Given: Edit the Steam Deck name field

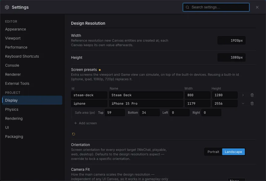Looking at the screenshot, I should (x=146, y=95).
